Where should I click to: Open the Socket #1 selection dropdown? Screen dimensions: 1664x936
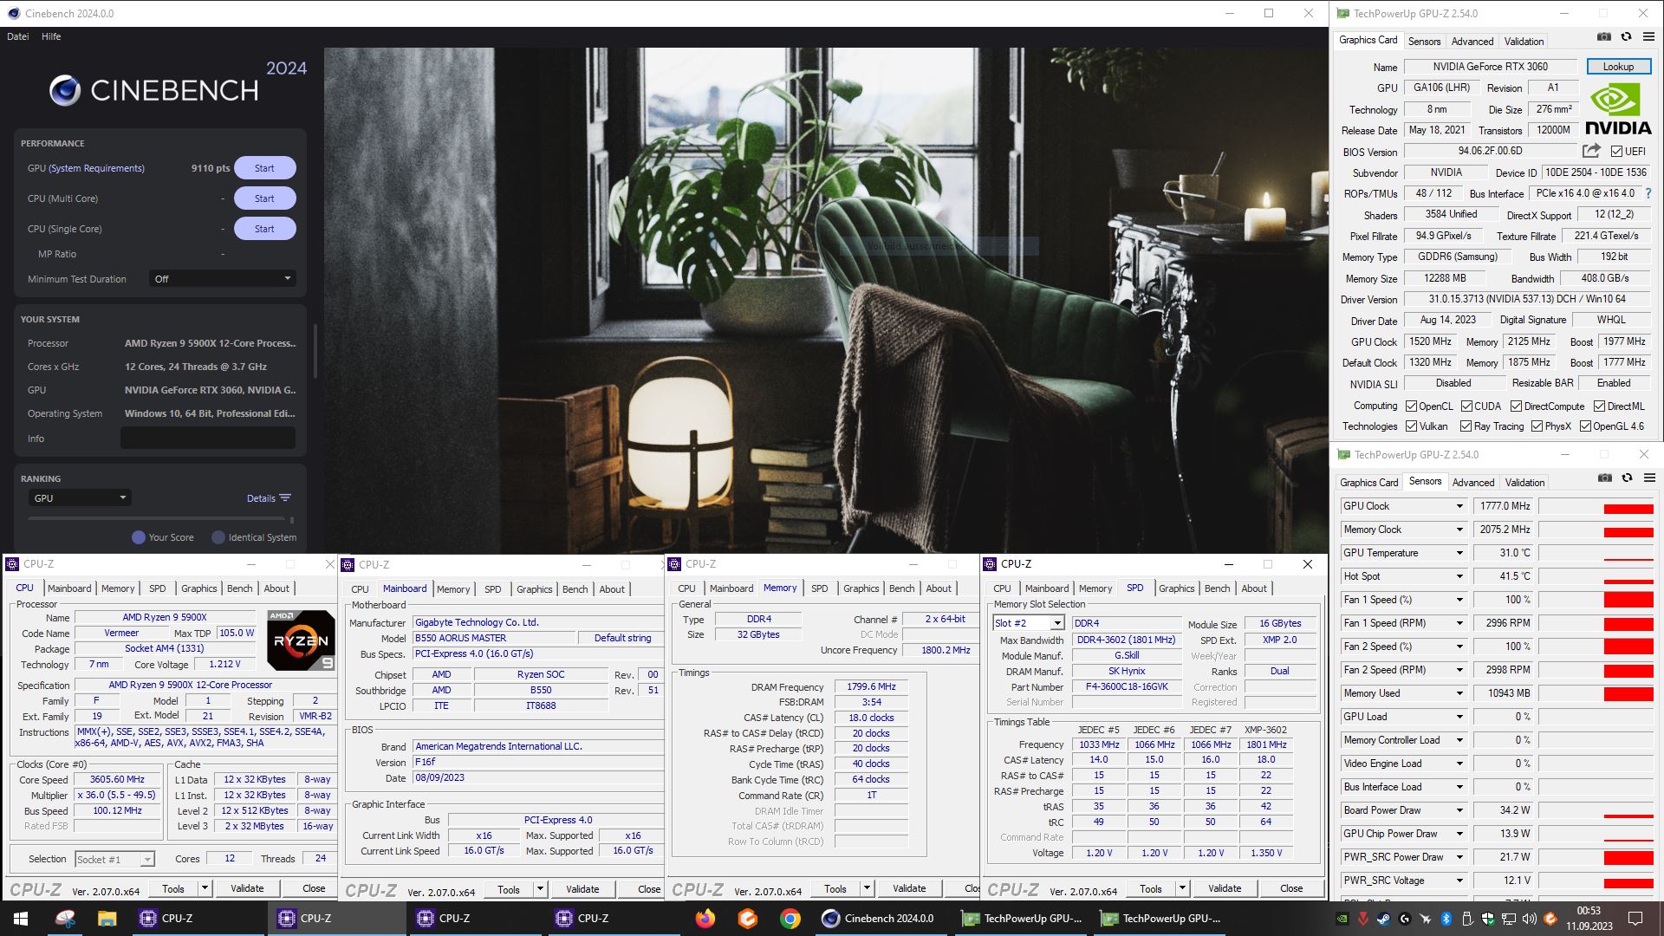(114, 860)
